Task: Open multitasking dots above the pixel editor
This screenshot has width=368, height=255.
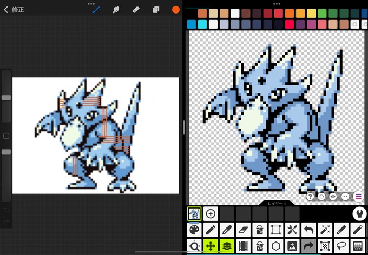Action: pyautogui.click(x=277, y=4)
